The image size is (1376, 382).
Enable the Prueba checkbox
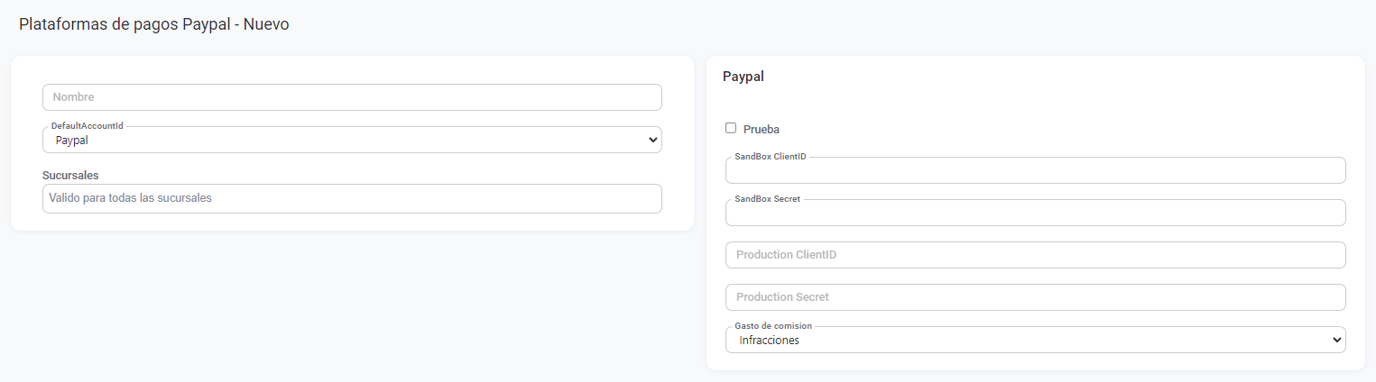tap(731, 128)
